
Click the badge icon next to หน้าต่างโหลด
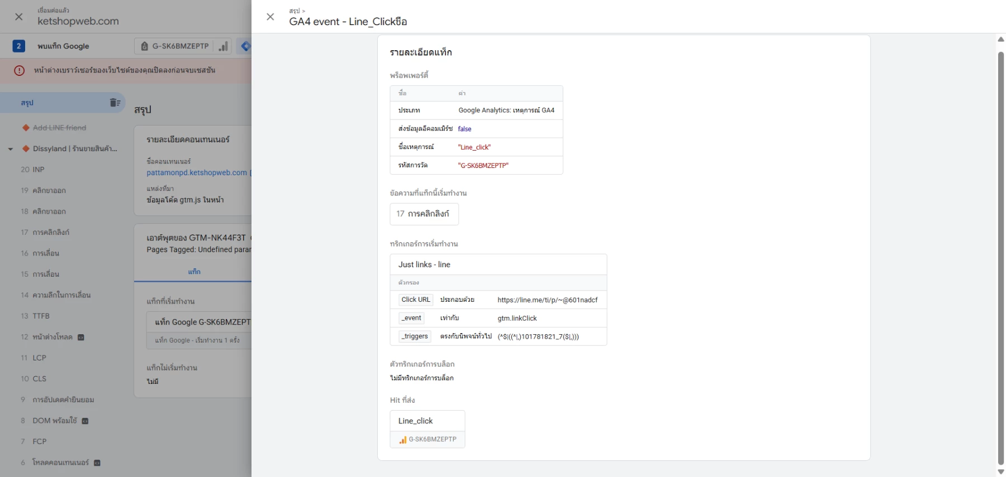(x=81, y=338)
